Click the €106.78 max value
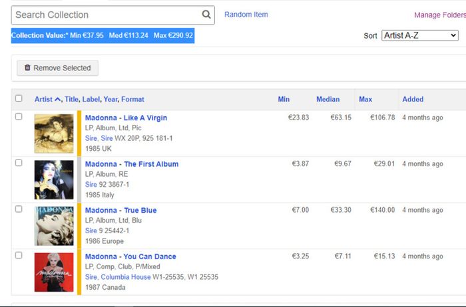This screenshot has width=466, height=307. click(x=383, y=118)
